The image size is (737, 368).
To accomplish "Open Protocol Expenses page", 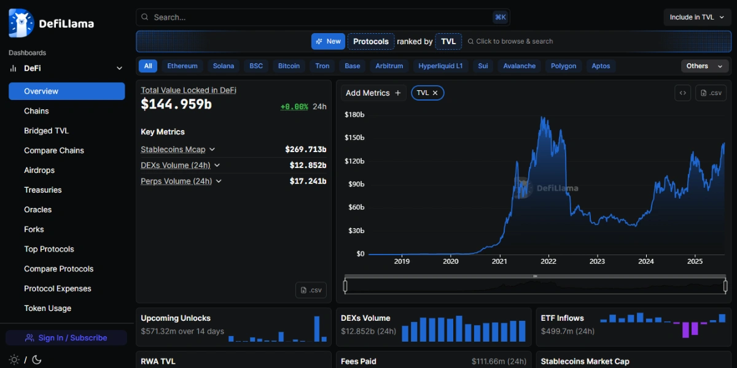I will coord(67,288).
